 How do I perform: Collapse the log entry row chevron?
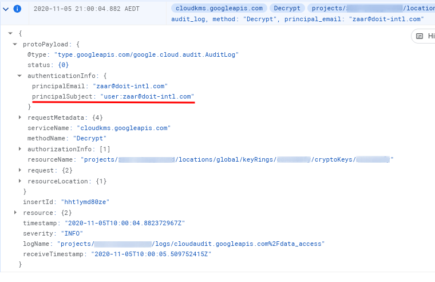pos(6,9)
